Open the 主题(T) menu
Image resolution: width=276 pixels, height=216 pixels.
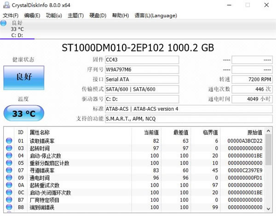click(x=76, y=16)
